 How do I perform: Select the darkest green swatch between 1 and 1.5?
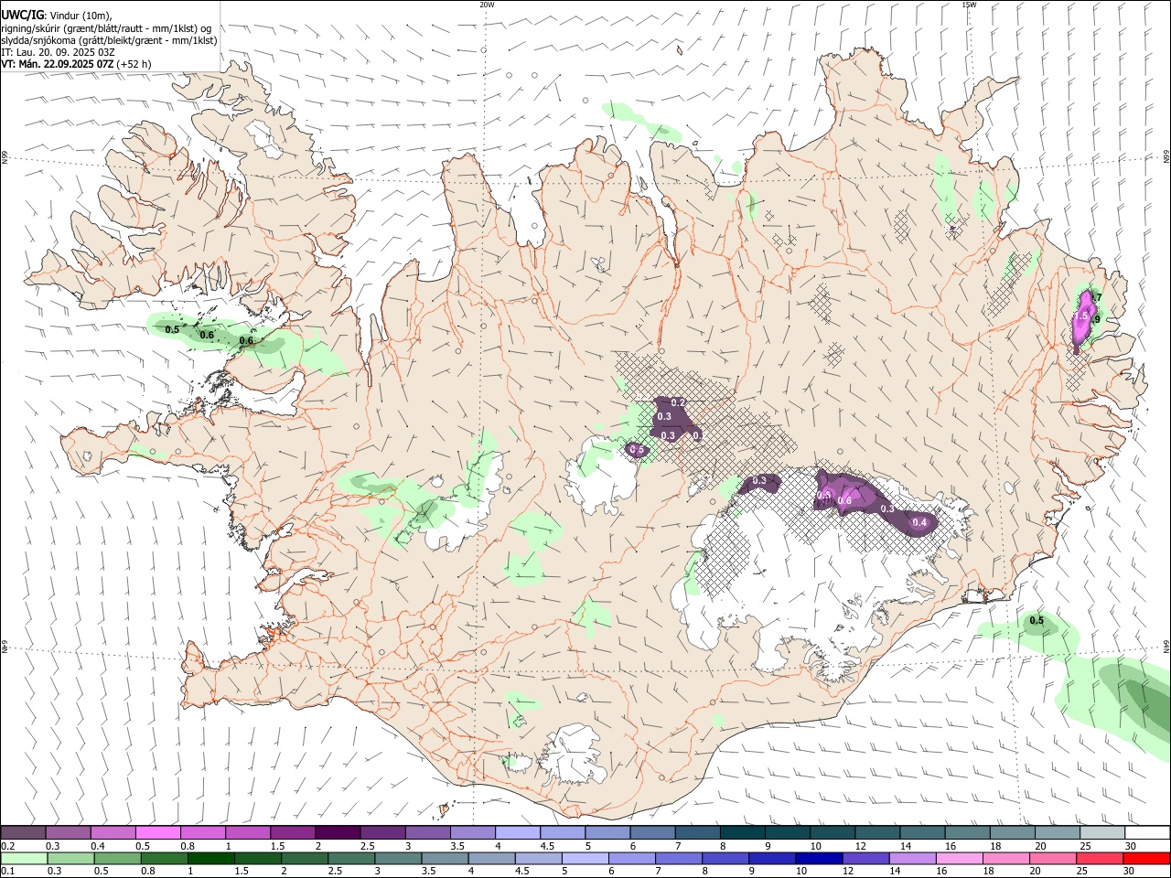coord(210,858)
